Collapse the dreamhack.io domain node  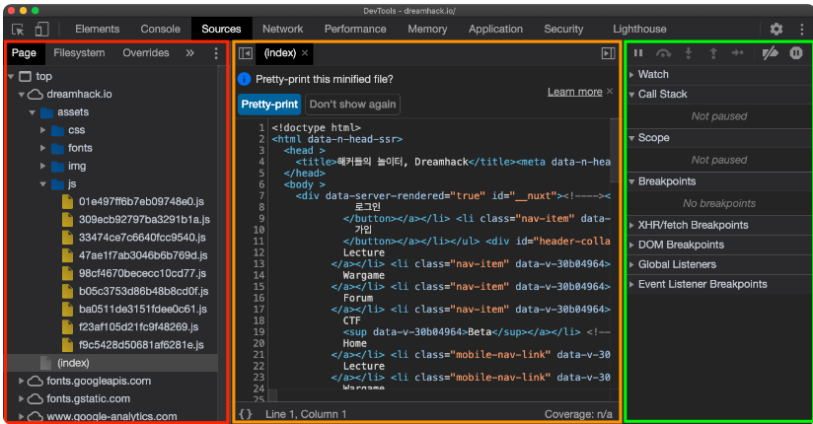[x=22, y=95]
